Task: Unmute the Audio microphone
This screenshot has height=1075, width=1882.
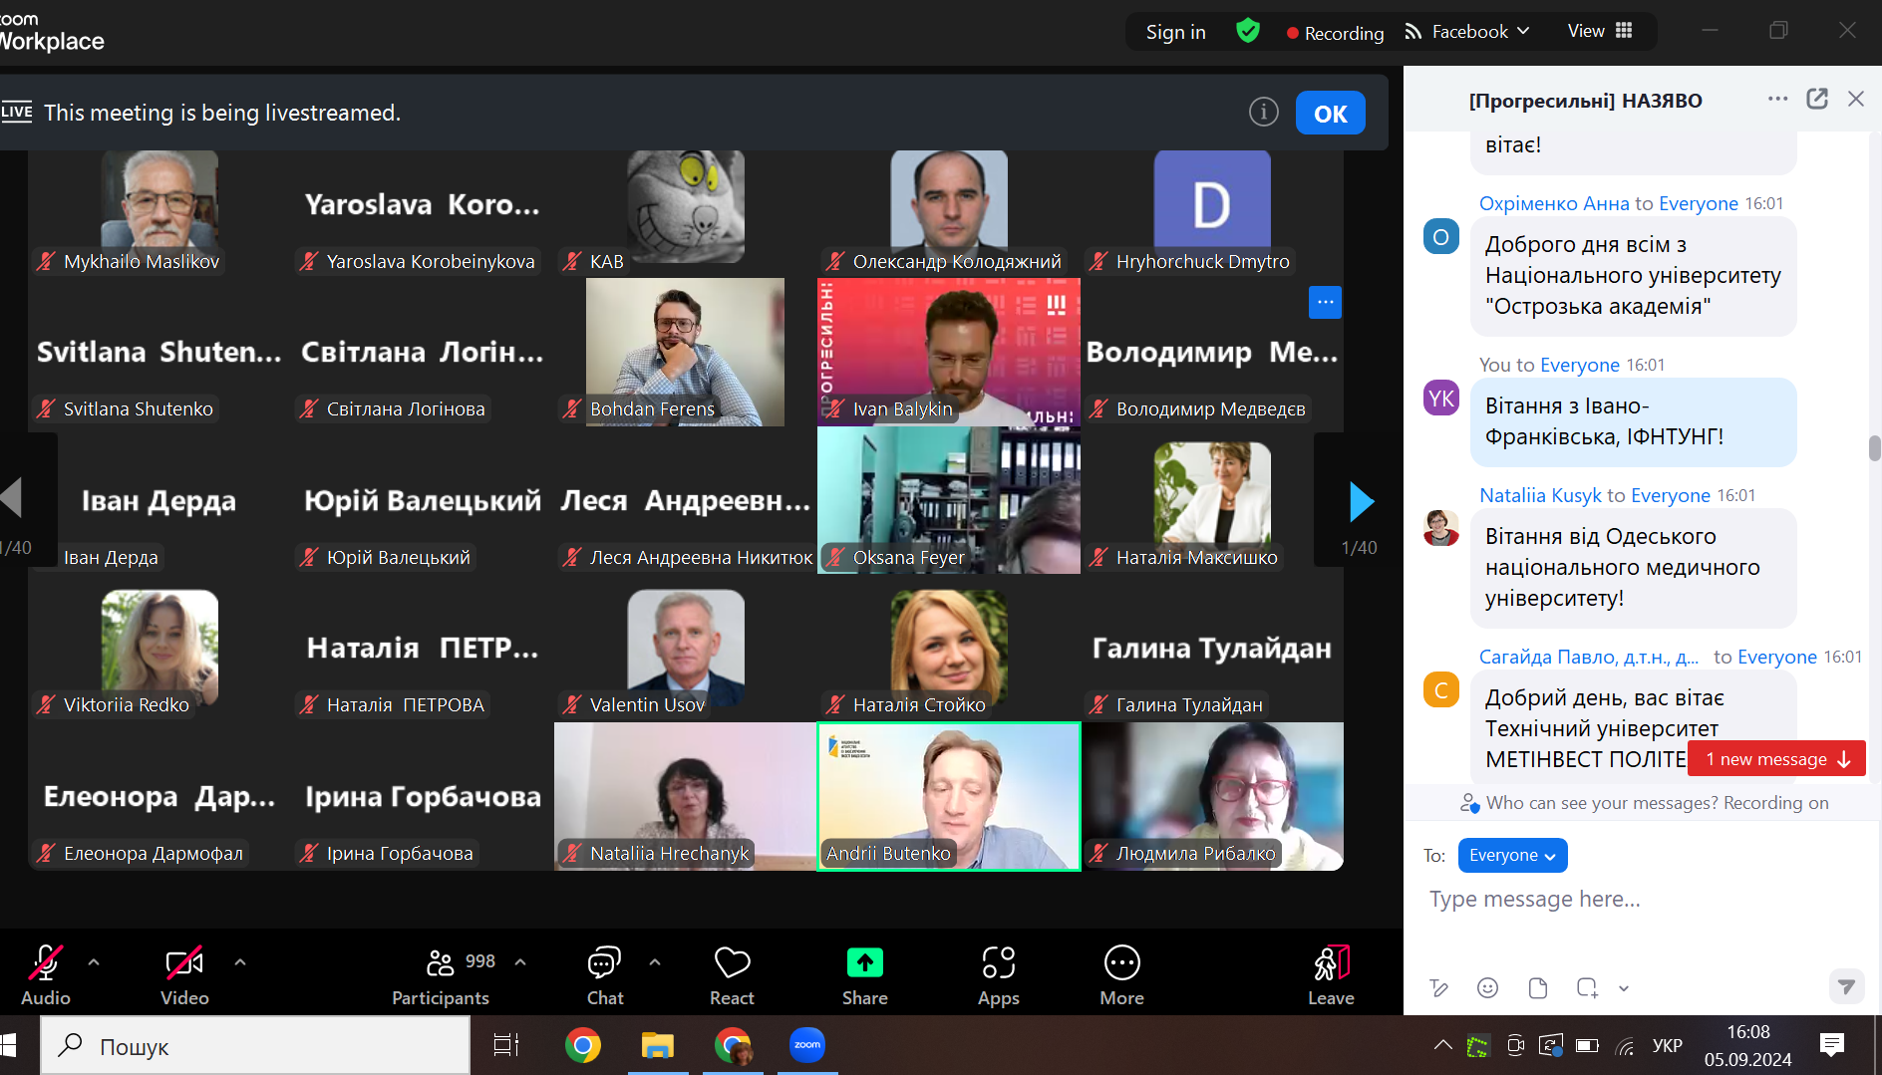Action: coord(45,974)
